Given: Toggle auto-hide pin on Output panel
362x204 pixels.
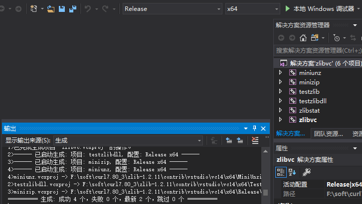Looking at the screenshot, I should [x=254, y=128].
